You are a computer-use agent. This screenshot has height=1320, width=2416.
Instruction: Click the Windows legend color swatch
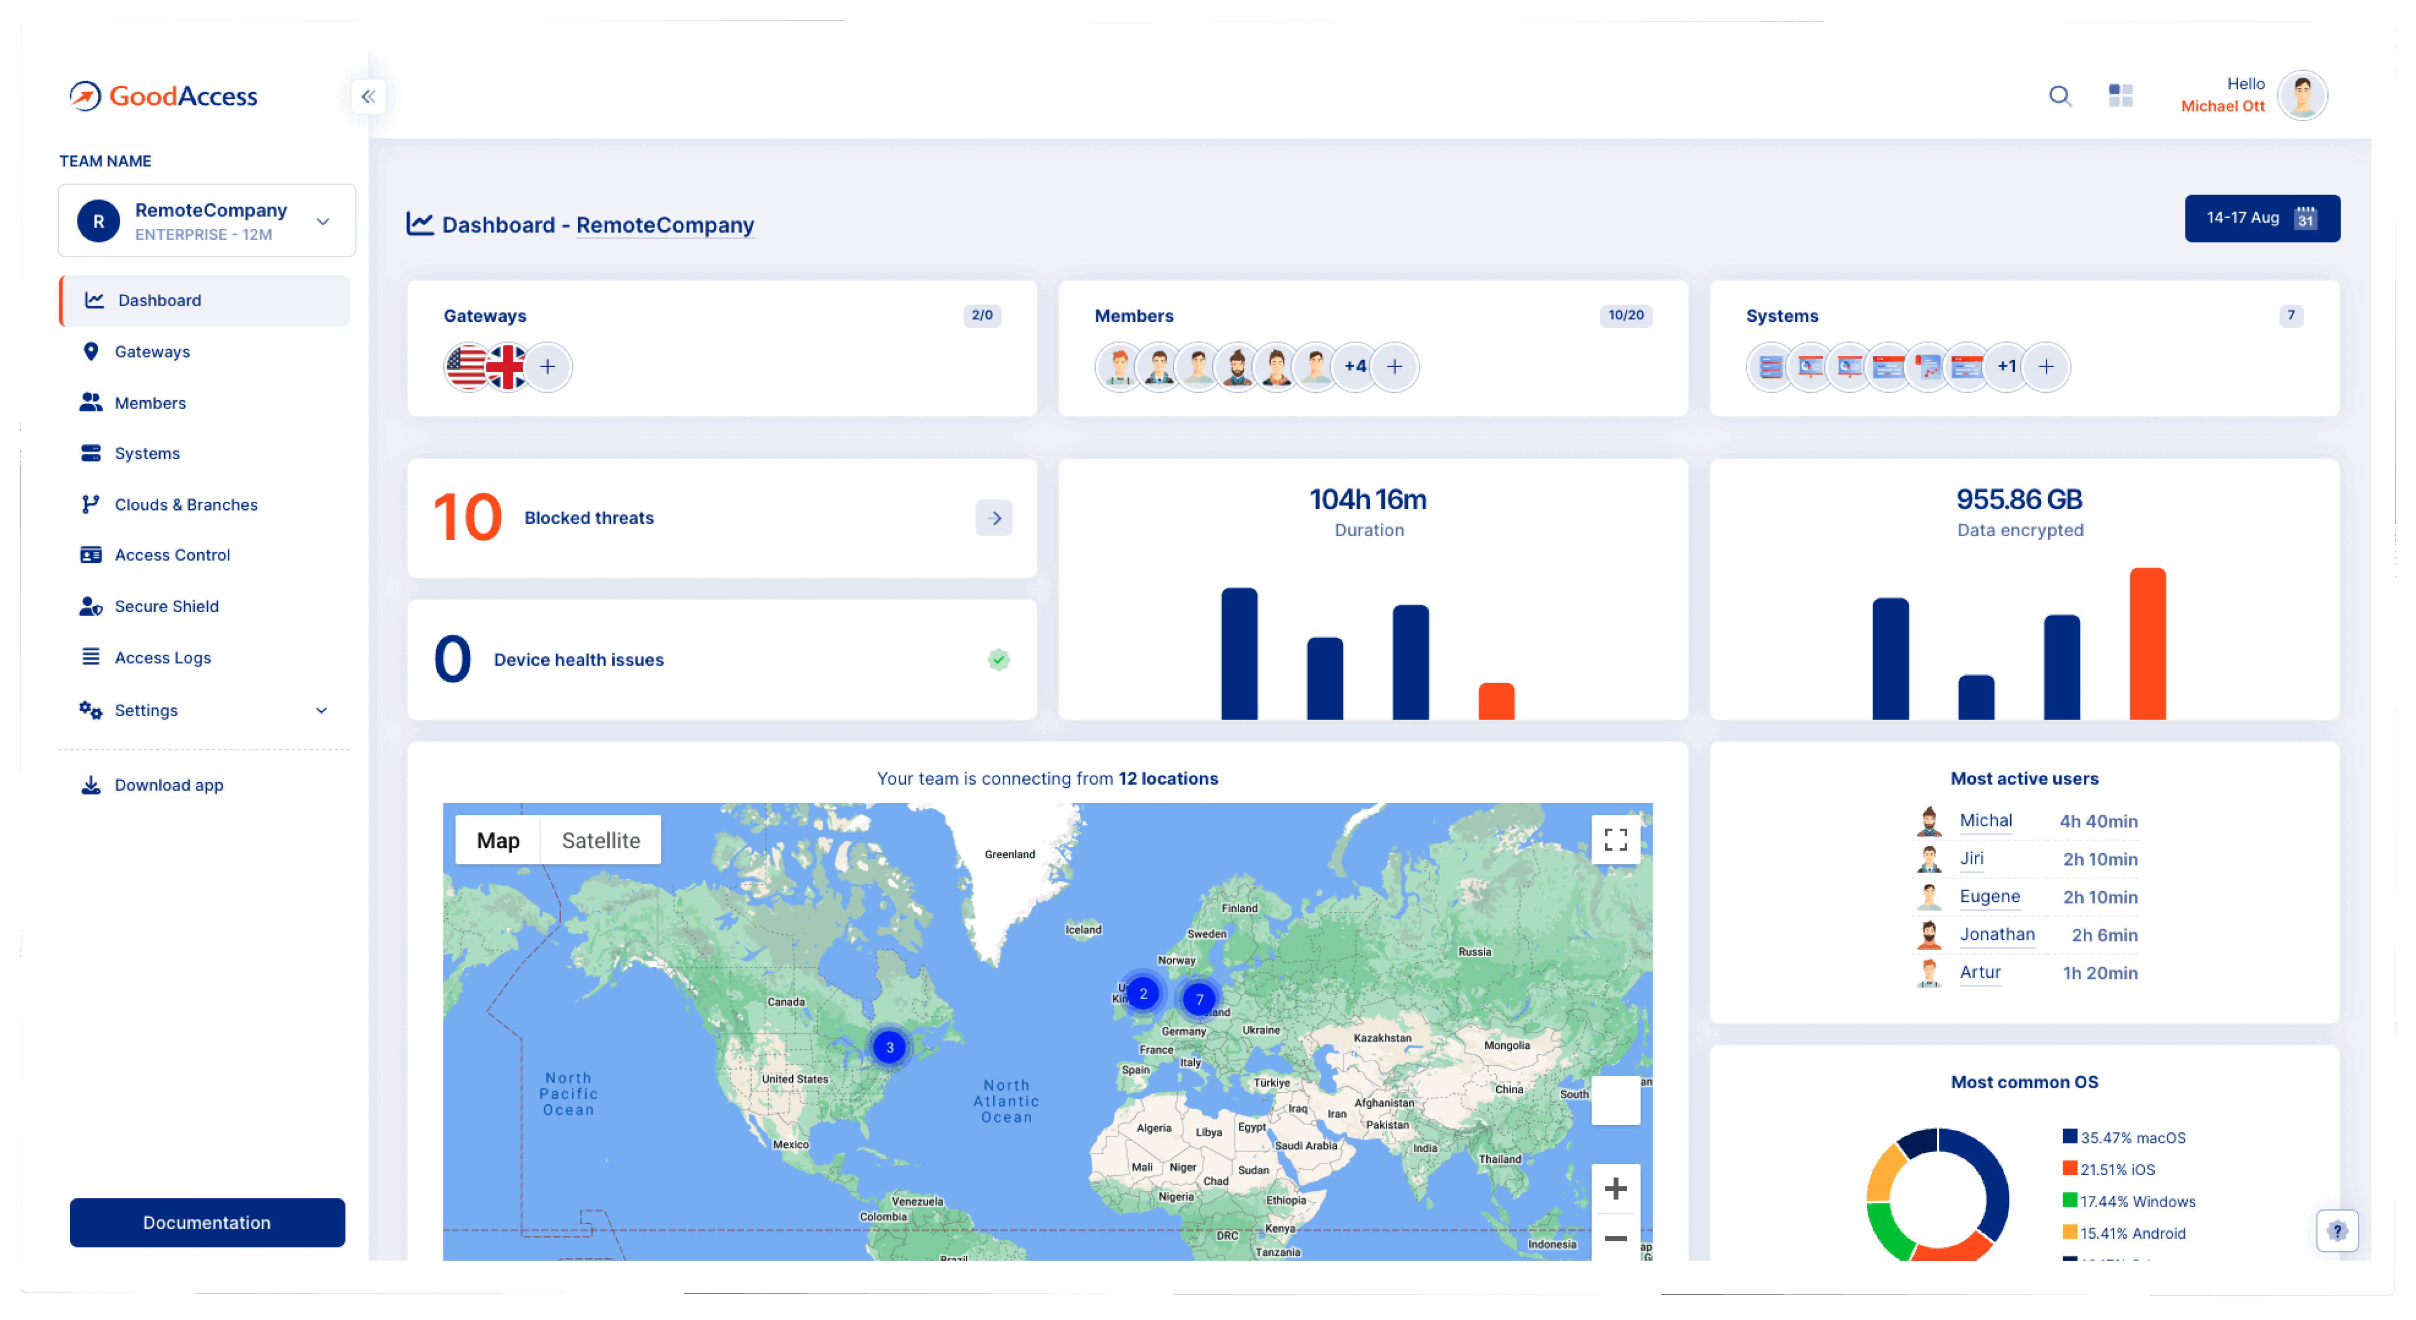[x=2069, y=1201]
